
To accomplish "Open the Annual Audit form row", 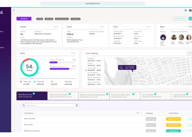I will 106,125.
